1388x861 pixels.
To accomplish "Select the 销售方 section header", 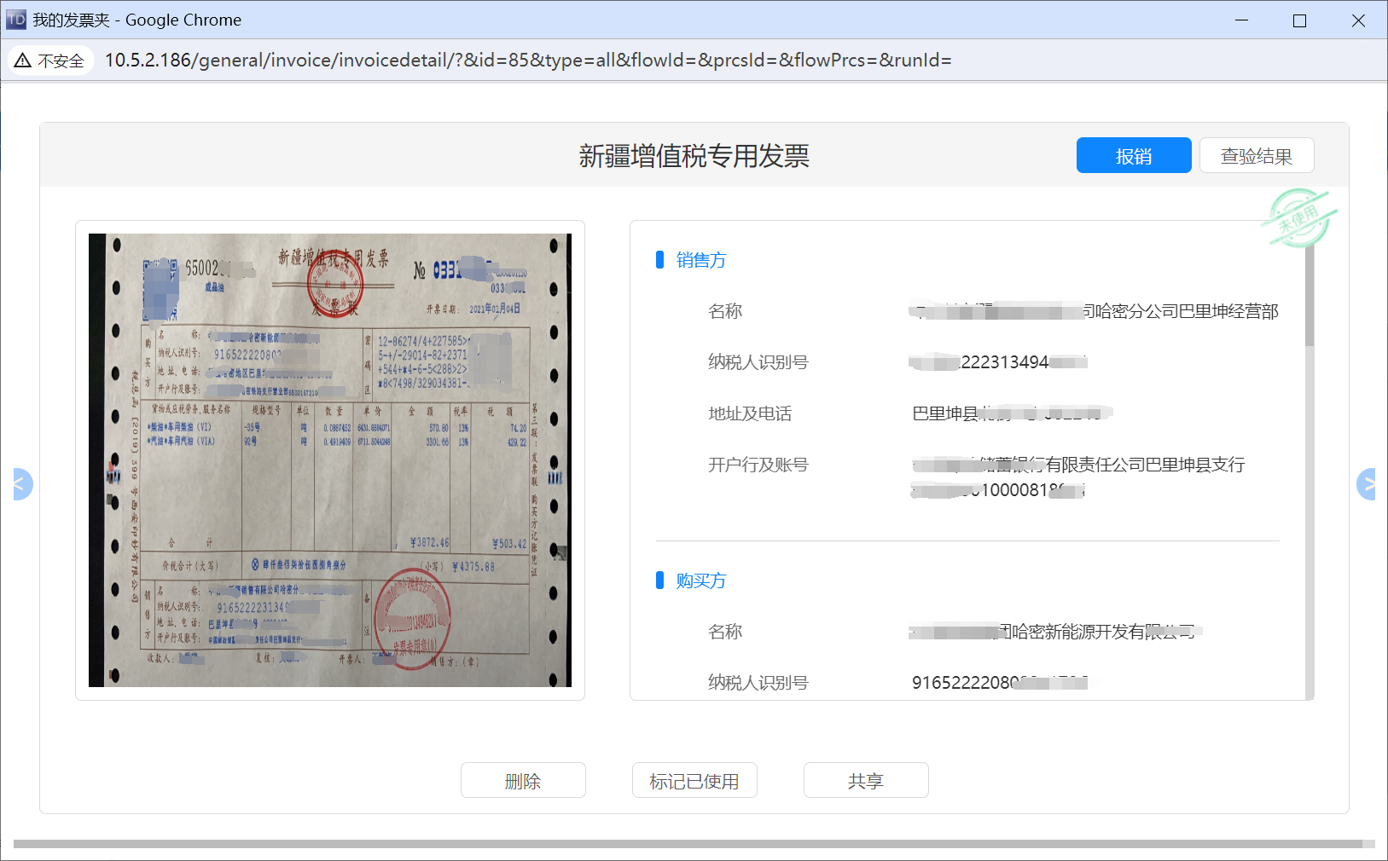I will click(700, 261).
